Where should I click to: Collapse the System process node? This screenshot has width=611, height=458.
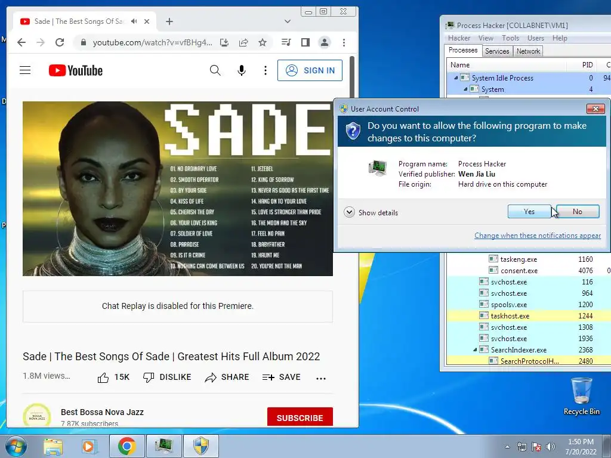[465, 89]
